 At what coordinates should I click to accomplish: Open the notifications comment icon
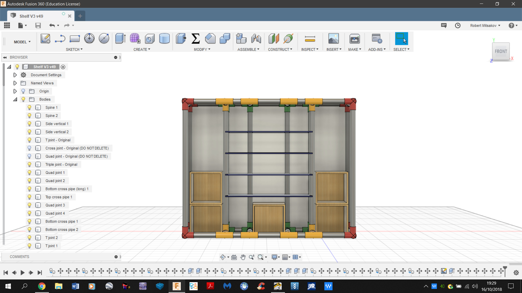444,26
